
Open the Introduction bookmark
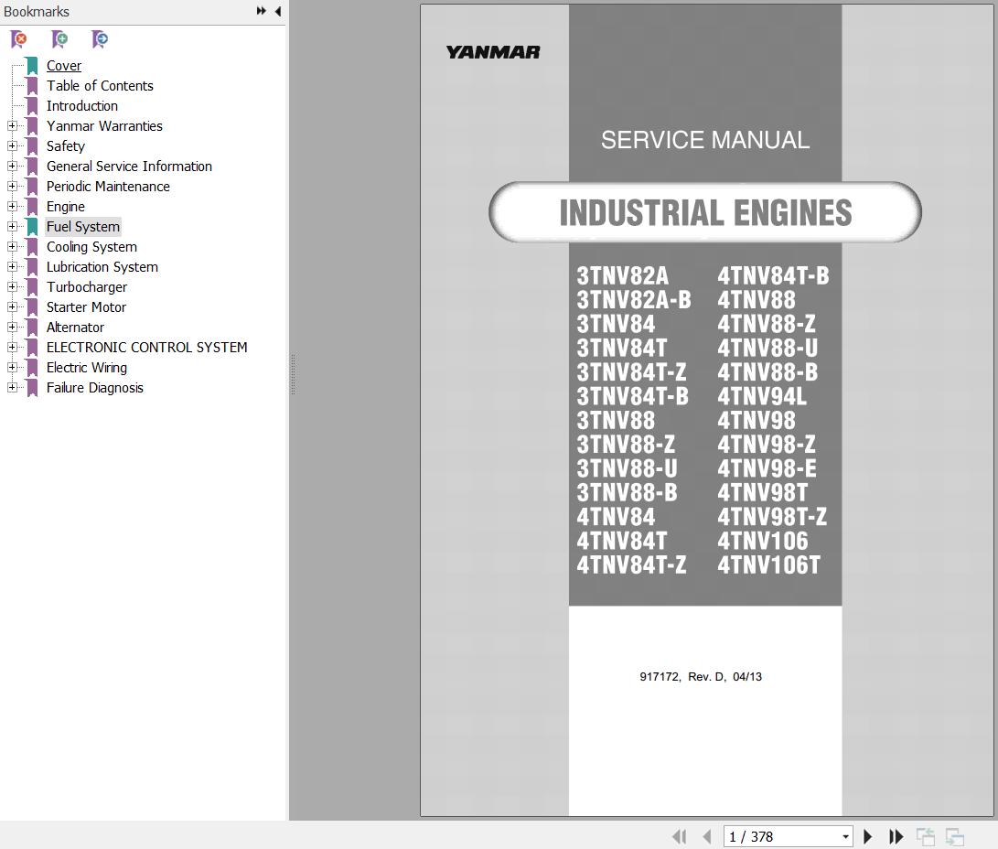82,105
